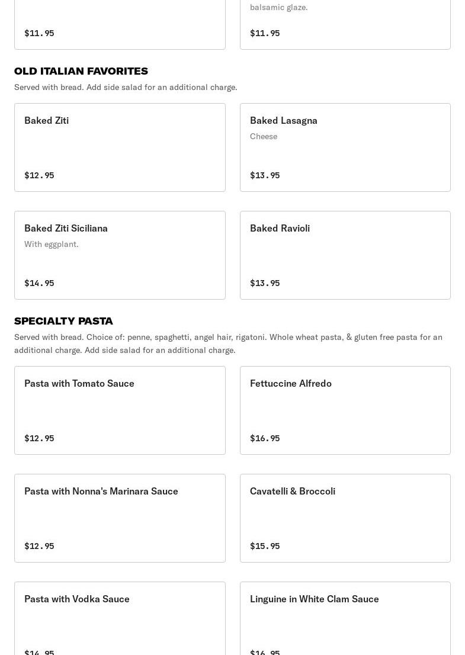The height and width of the screenshot is (655, 465).
Task: Click the Specialty Pasta section heading
Action: click(x=63, y=321)
